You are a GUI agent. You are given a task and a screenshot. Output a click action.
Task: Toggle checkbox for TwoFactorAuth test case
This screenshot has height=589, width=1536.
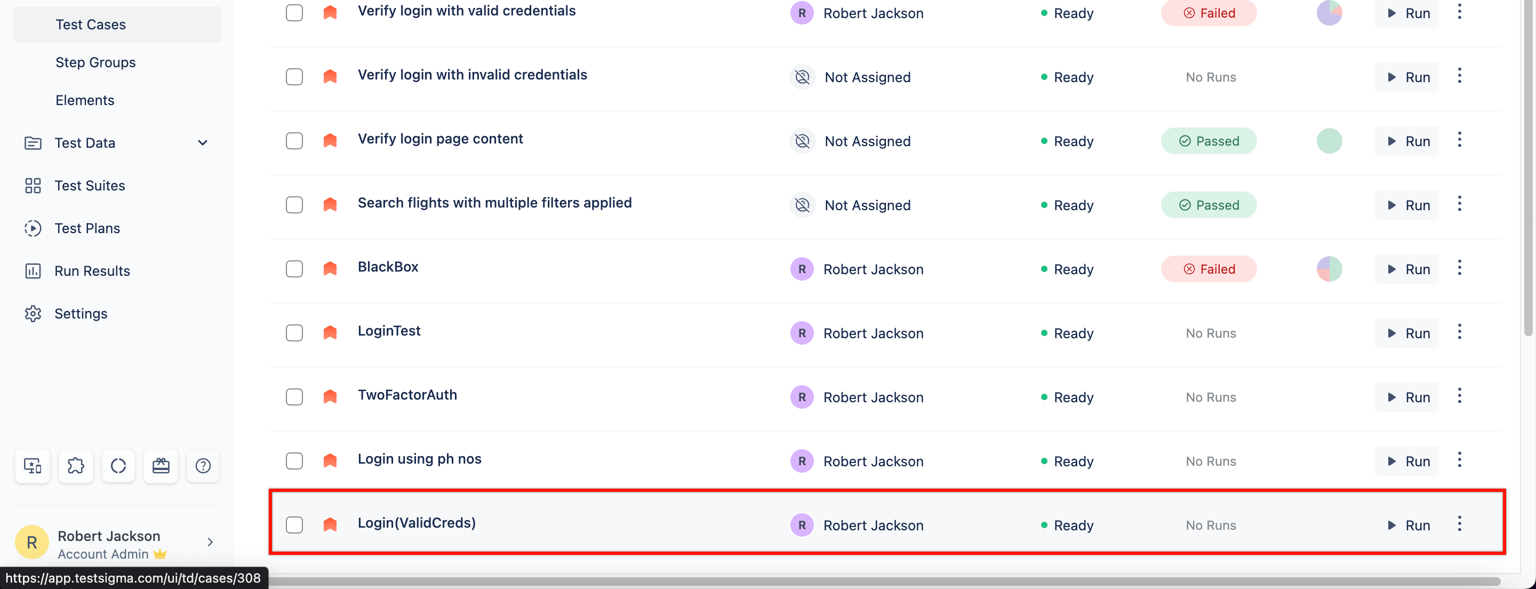pyautogui.click(x=294, y=396)
